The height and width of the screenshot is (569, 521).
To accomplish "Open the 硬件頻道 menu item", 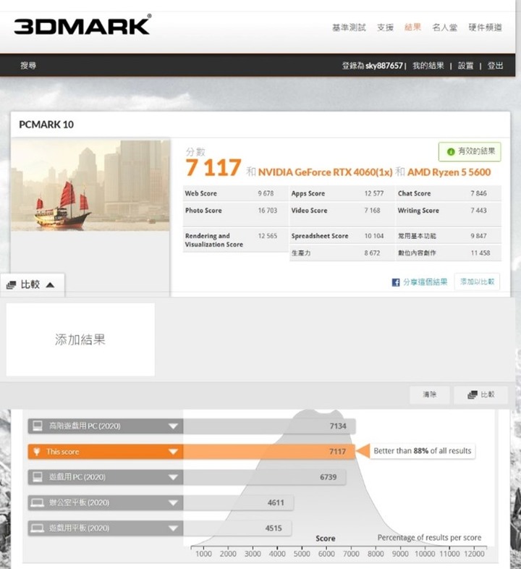I will tap(485, 28).
